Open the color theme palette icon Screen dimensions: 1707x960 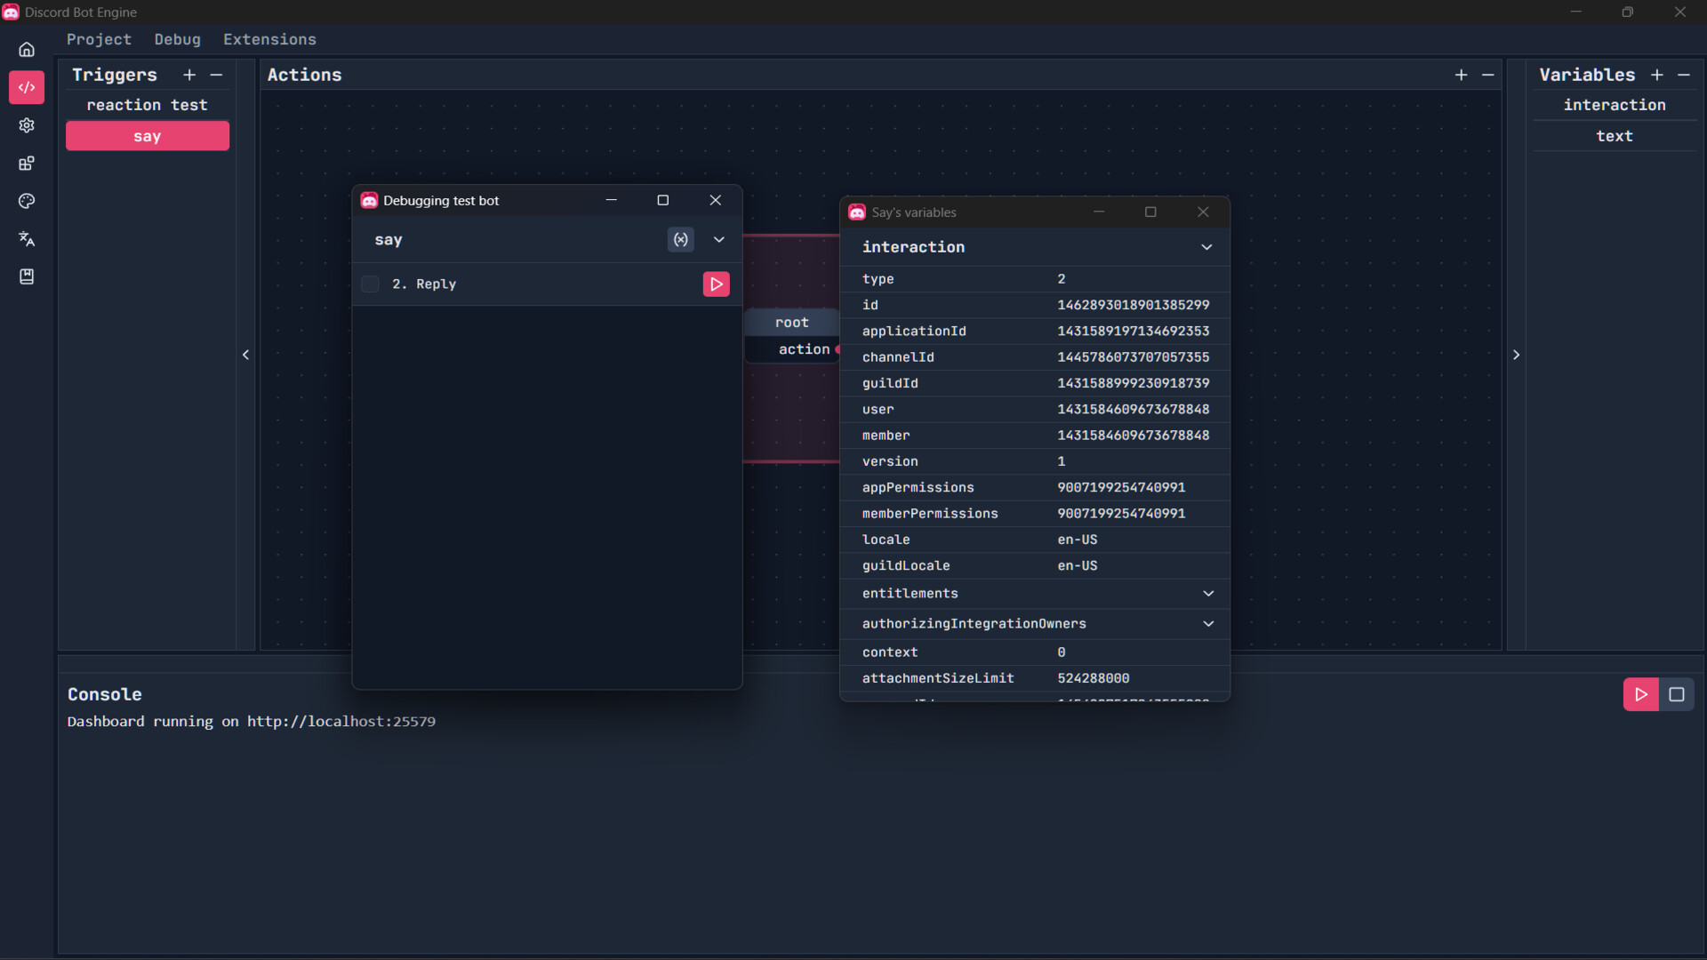point(27,201)
